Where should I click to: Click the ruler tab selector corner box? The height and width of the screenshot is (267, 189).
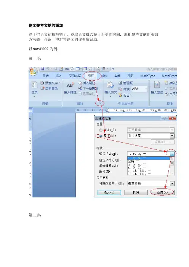click(x=30, y=111)
